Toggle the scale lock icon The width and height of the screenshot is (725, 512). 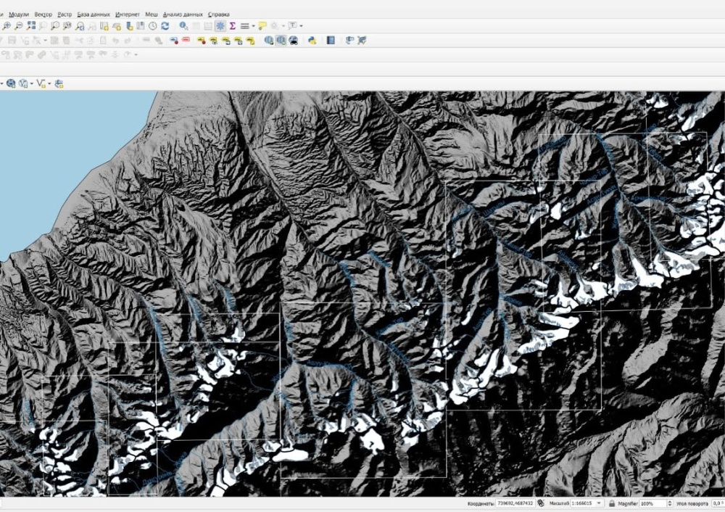612,503
